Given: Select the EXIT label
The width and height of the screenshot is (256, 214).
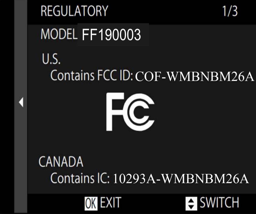Looking at the screenshot, I should (111, 202).
